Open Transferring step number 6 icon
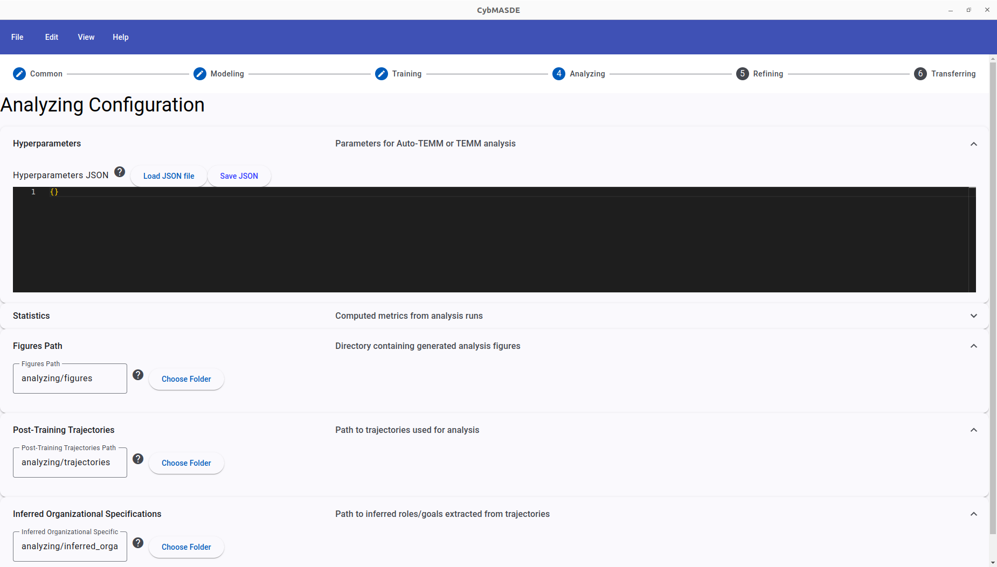Viewport: 997px width, 567px height. point(920,74)
